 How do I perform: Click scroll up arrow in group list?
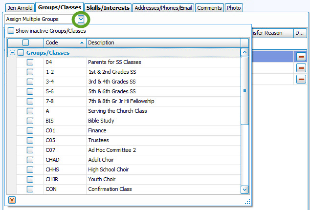pyautogui.click(x=245, y=52)
